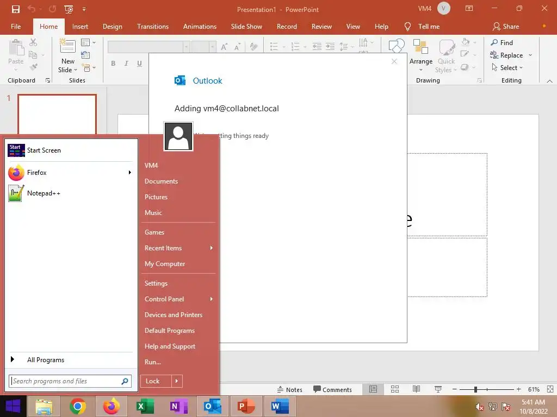Click the Undo arrow in quick access toolbar
This screenshot has height=417, width=557.
pos(32,9)
